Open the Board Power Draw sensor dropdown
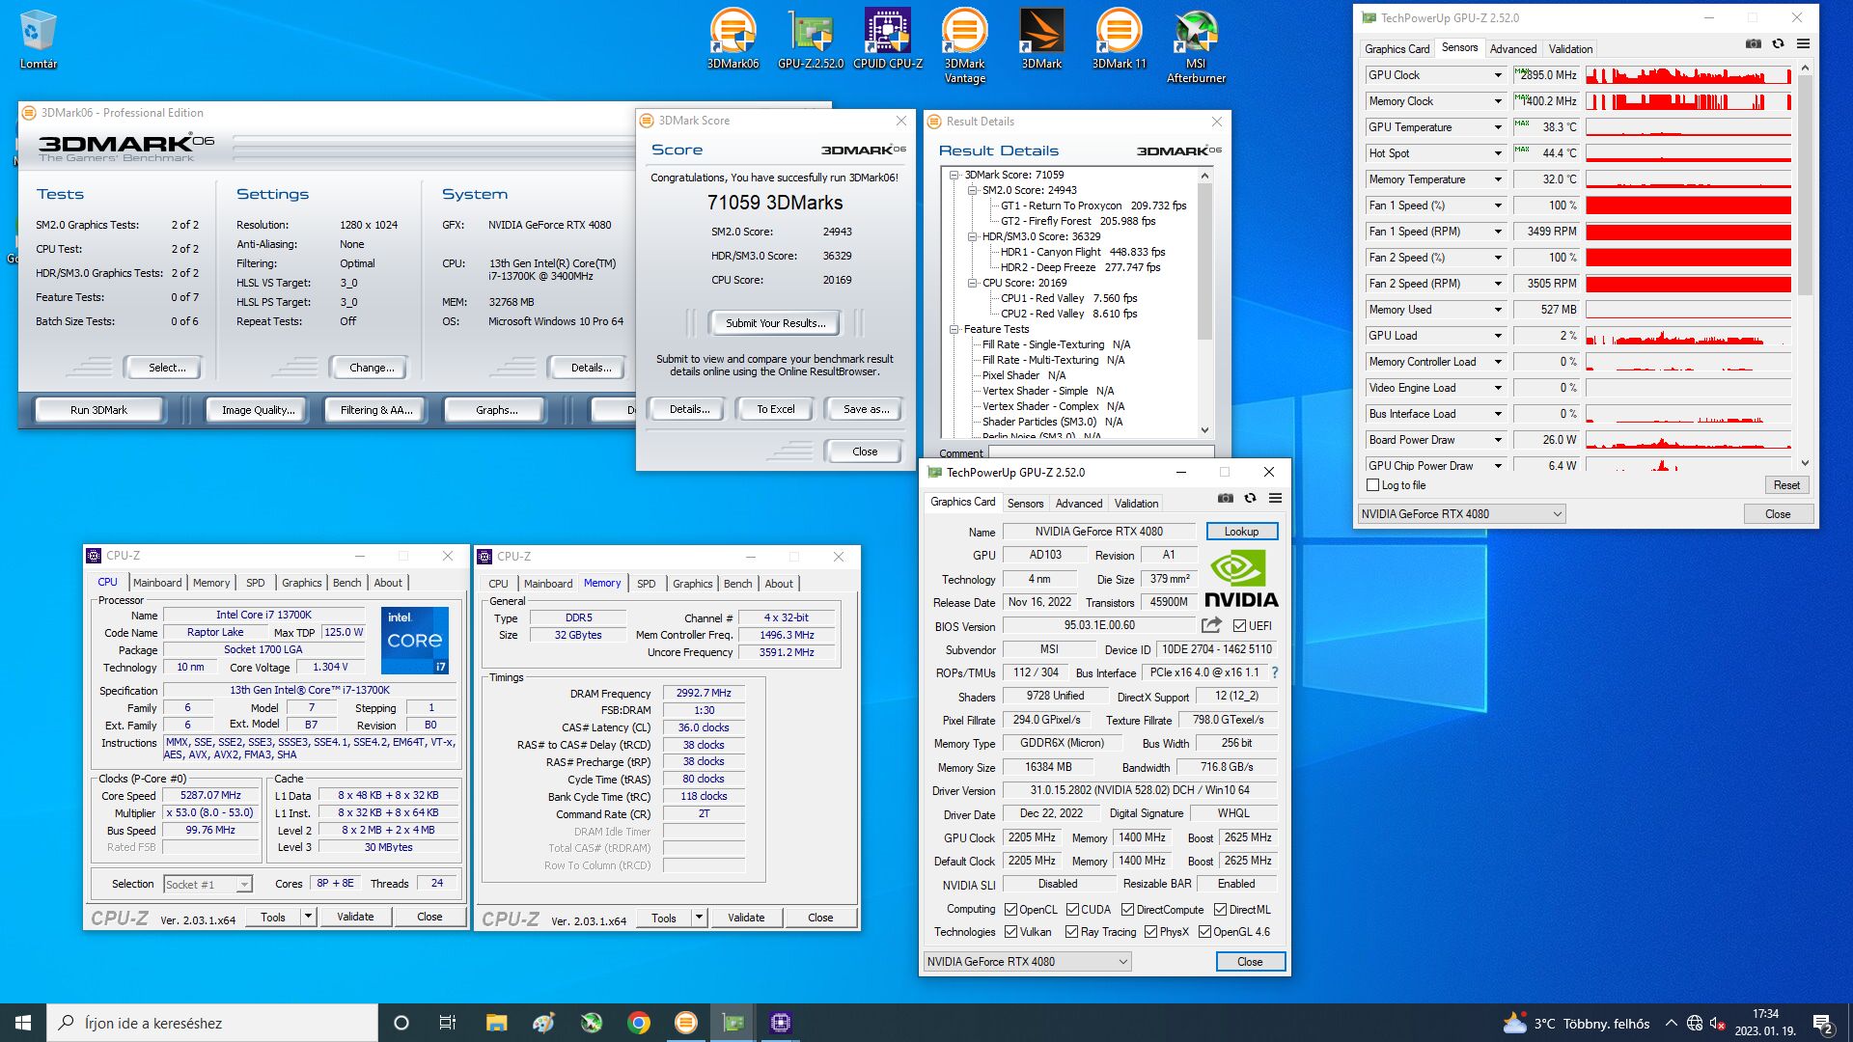Viewport: 1853px width, 1042px height. [x=1498, y=440]
